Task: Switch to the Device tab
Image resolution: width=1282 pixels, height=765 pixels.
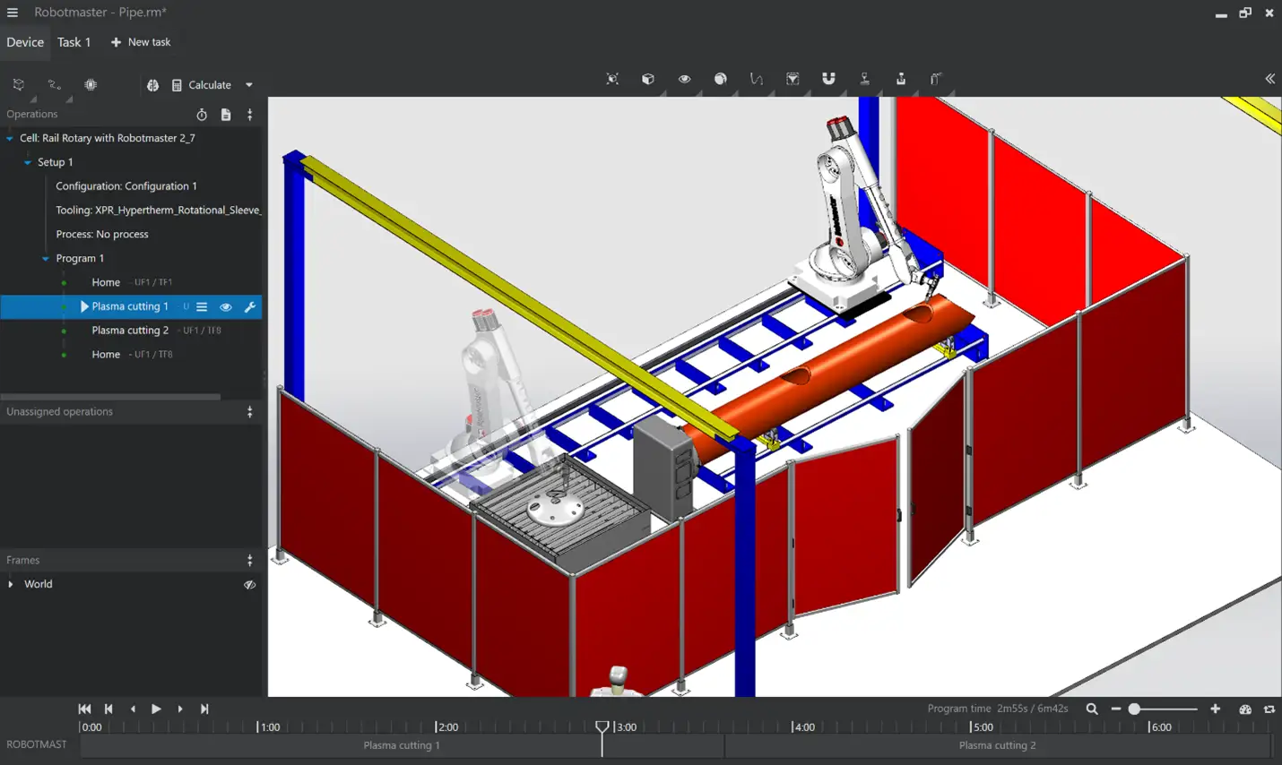Action: pyautogui.click(x=25, y=42)
